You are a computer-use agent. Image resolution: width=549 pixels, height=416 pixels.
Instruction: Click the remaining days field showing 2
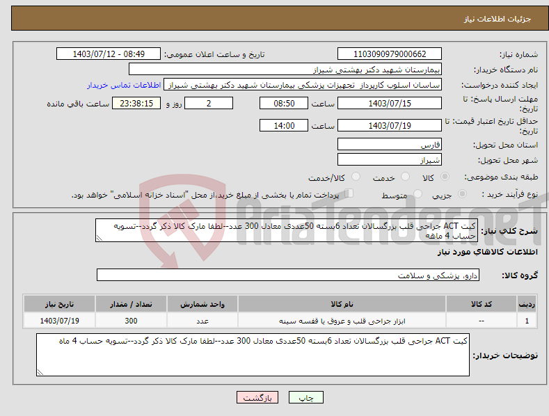click(x=209, y=103)
